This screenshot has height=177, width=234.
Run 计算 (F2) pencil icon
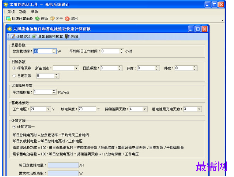point(13,37)
